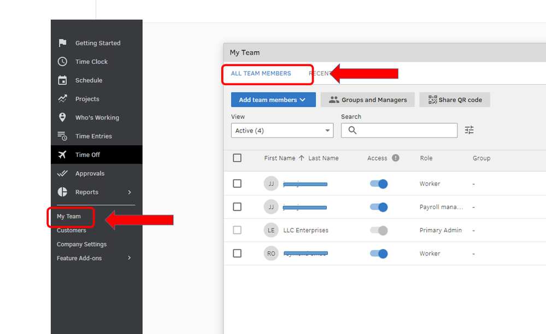The height and width of the screenshot is (334, 546).
Task: Click the 'Payroll mana...' role cell
Action: pos(441,207)
